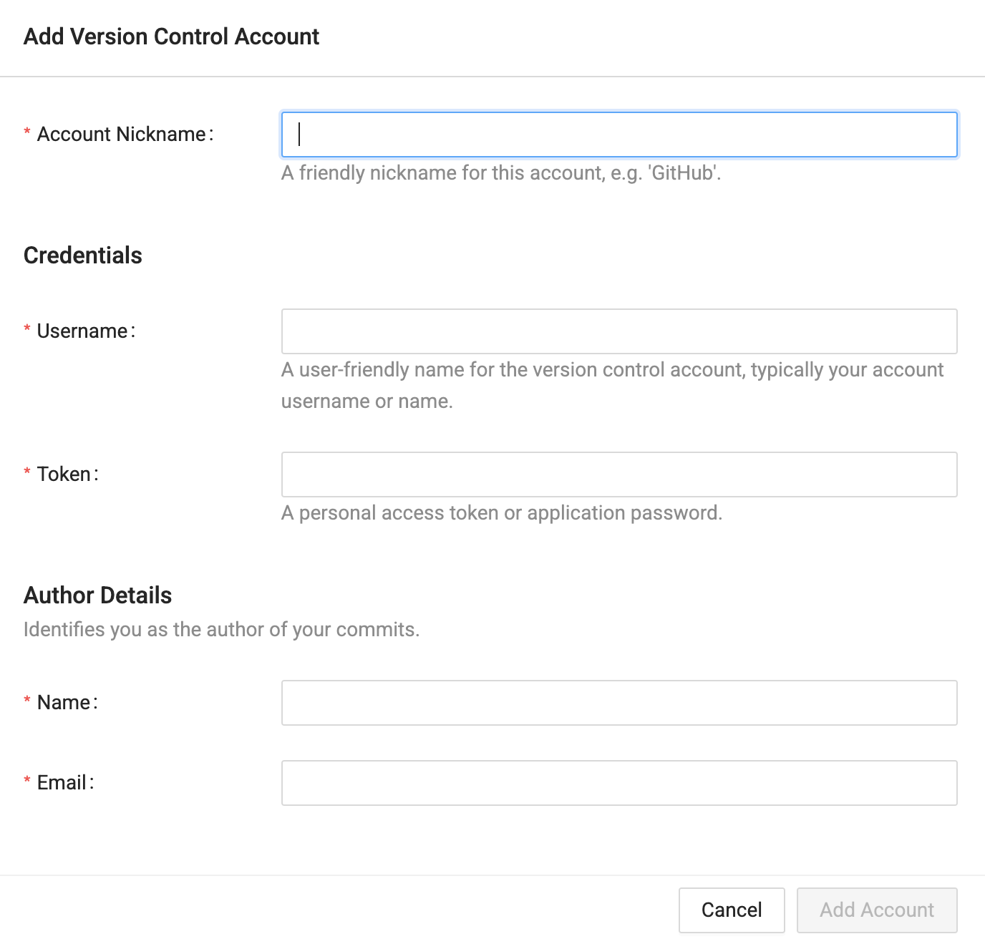This screenshot has height=939, width=985.
Task: Click the username helper text description
Action: (612, 385)
